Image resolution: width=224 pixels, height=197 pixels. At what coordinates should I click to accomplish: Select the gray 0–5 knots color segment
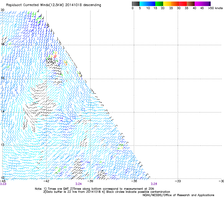pyautogui.click(x=136, y=4)
